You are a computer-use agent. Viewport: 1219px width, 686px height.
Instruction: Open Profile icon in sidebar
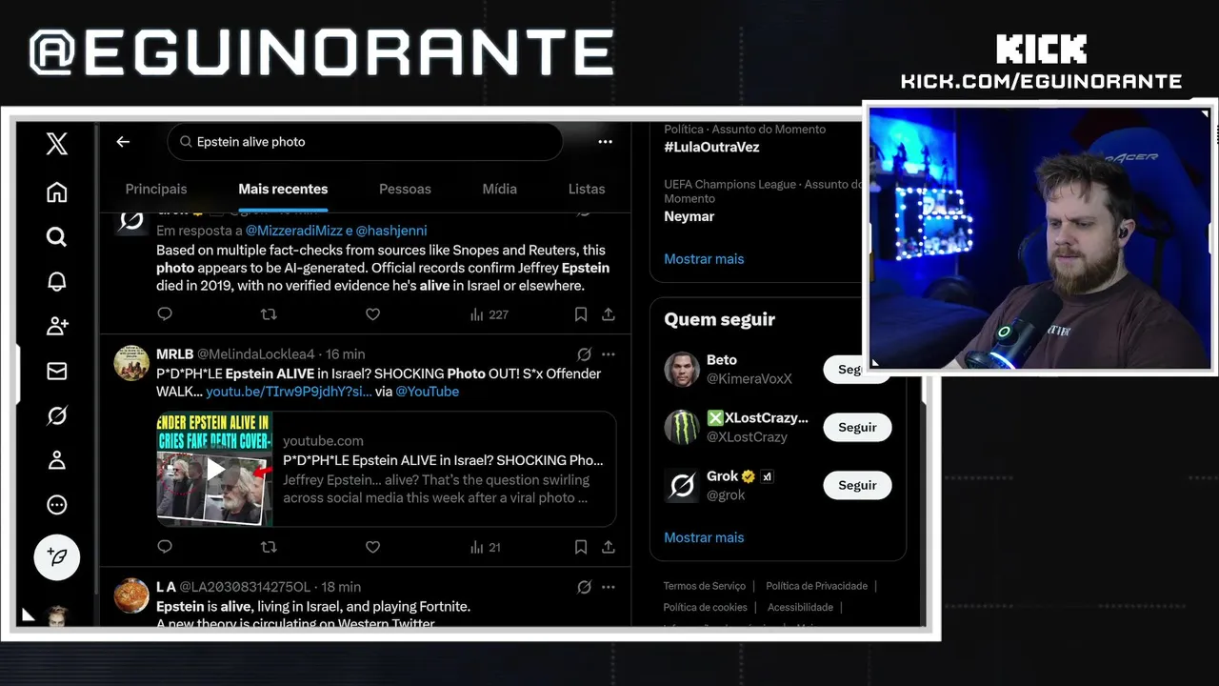57,460
